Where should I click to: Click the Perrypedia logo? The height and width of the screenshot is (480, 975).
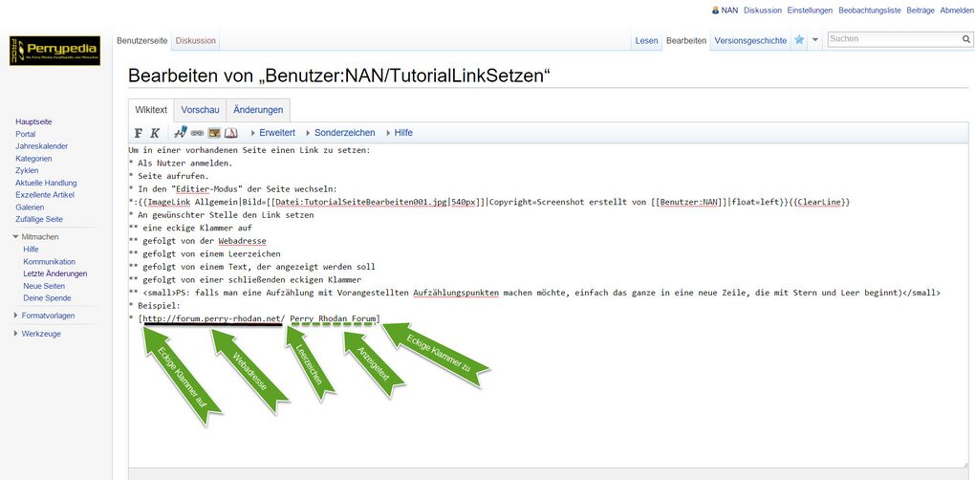(54, 51)
